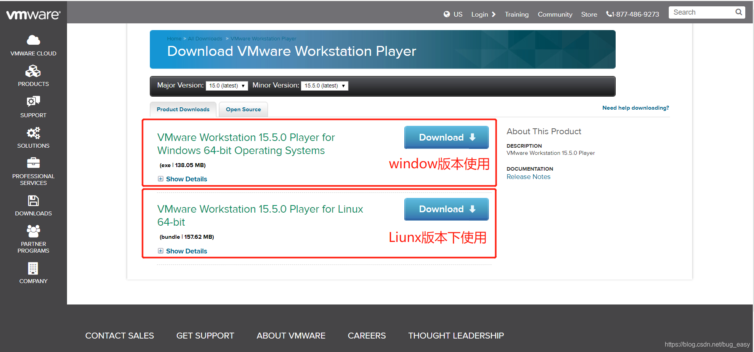Click the DESCRIPTION VMware Workstation 15.5.0 Player text
The height and width of the screenshot is (352, 754).
pyautogui.click(x=551, y=149)
